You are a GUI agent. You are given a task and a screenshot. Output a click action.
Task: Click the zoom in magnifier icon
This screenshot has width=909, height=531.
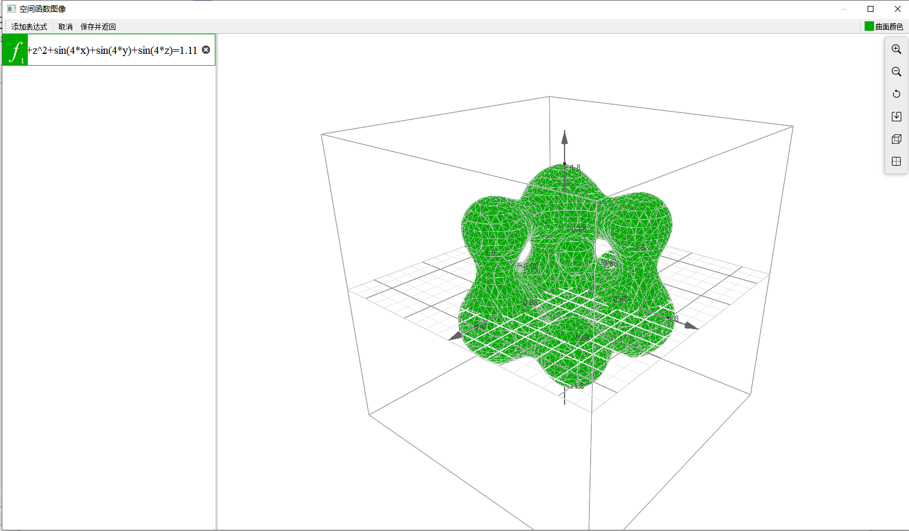point(896,49)
